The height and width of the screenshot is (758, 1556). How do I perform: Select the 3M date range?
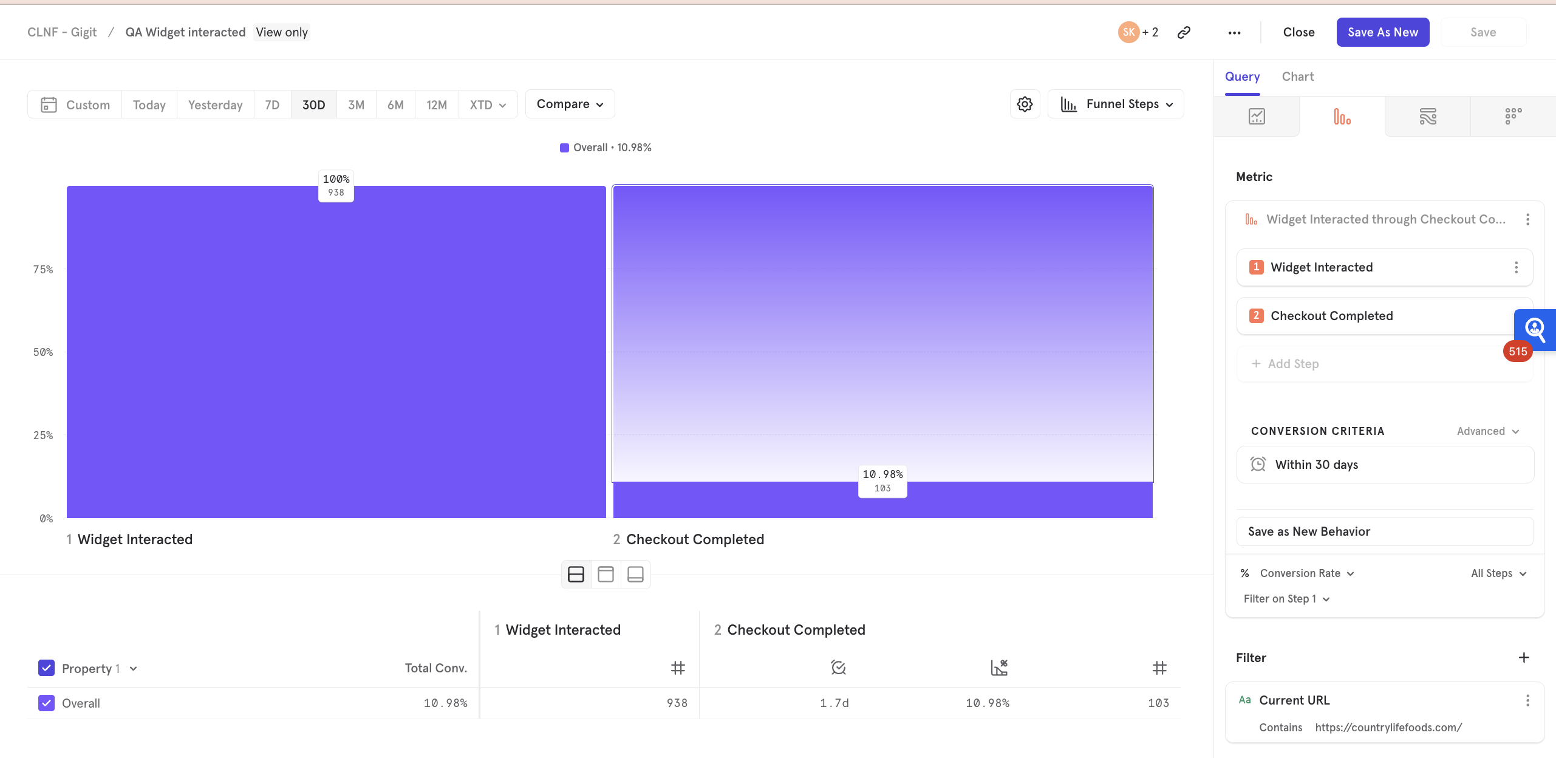coord(356,104)
